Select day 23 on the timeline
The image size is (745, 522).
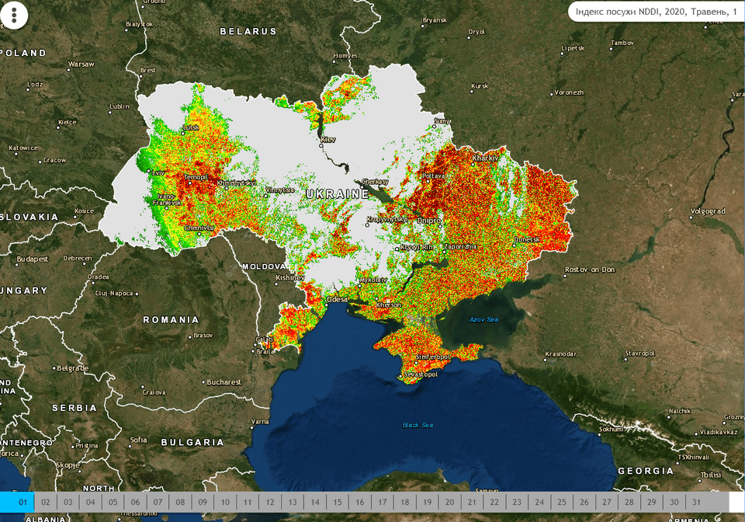517,502
